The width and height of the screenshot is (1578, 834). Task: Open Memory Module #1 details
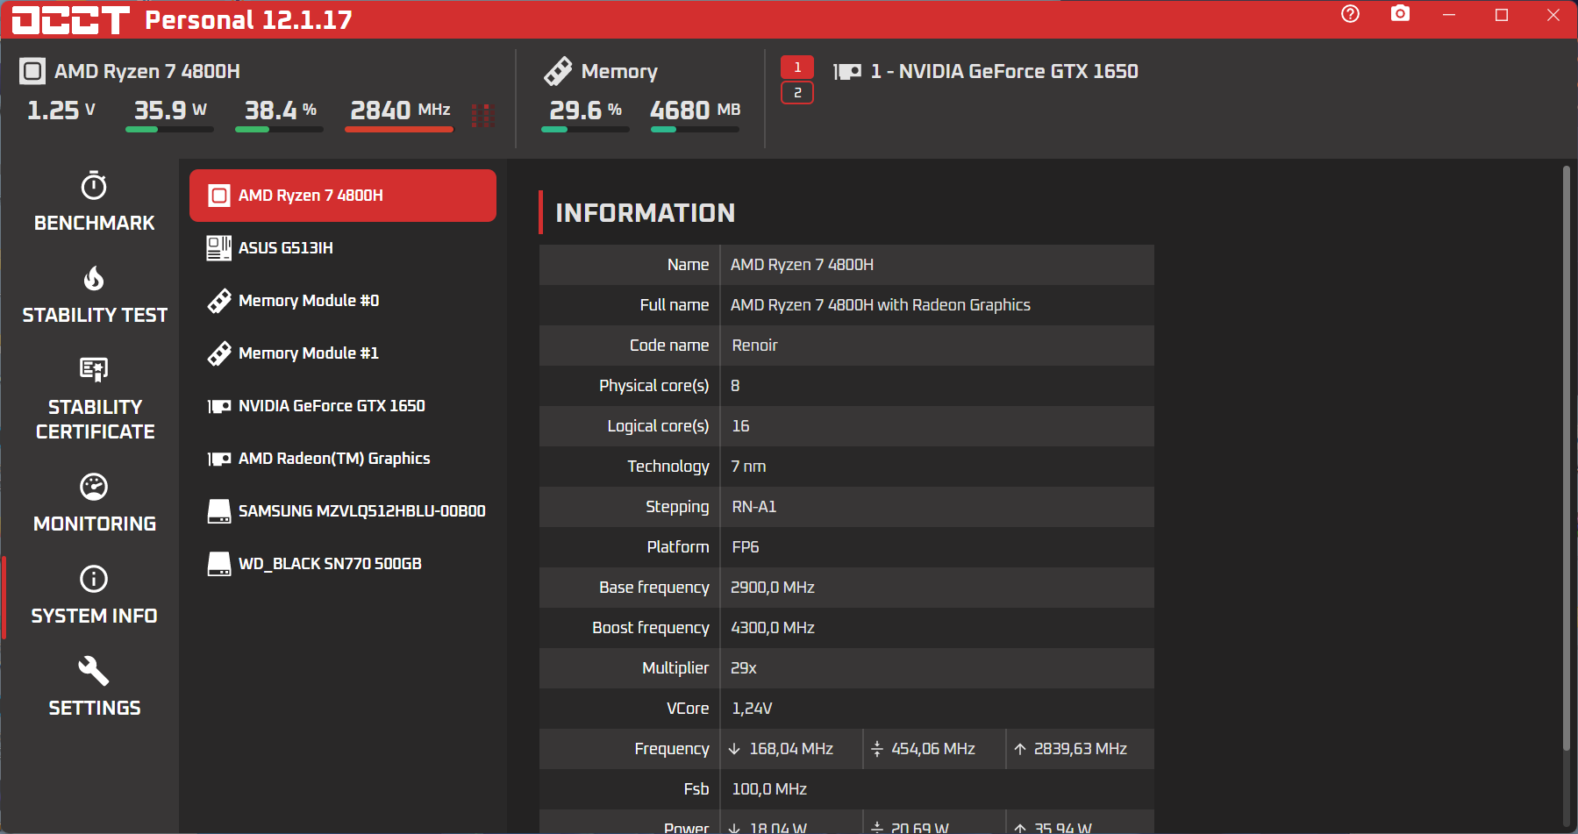[x=343, y=353]
